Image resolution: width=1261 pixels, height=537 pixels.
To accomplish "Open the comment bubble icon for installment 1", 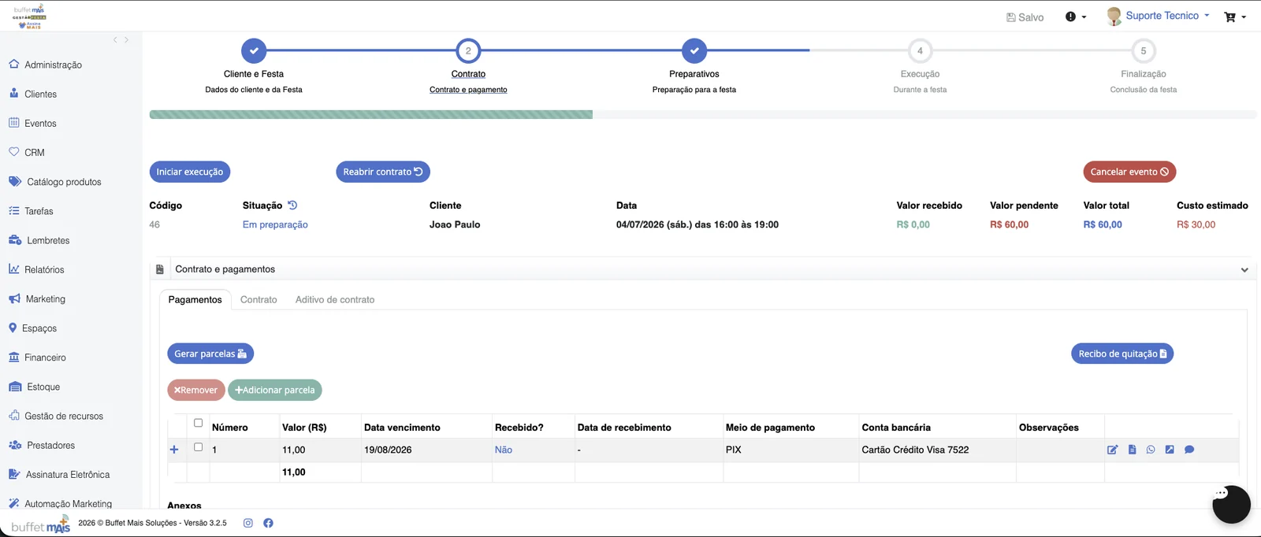I will (x=1189, y=450).
